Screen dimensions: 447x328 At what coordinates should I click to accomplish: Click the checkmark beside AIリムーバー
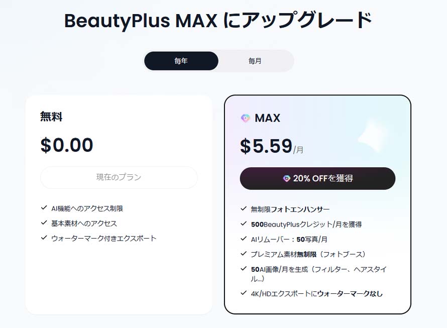coord(244,239)
